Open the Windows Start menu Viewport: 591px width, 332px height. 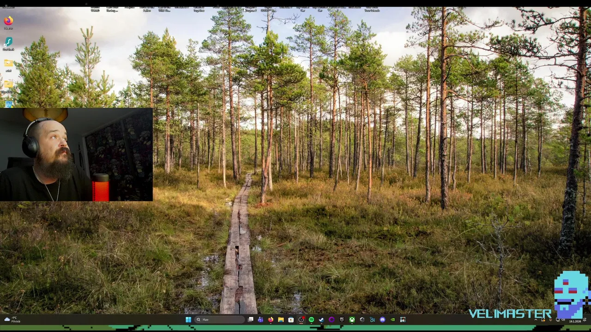point(188,320)
